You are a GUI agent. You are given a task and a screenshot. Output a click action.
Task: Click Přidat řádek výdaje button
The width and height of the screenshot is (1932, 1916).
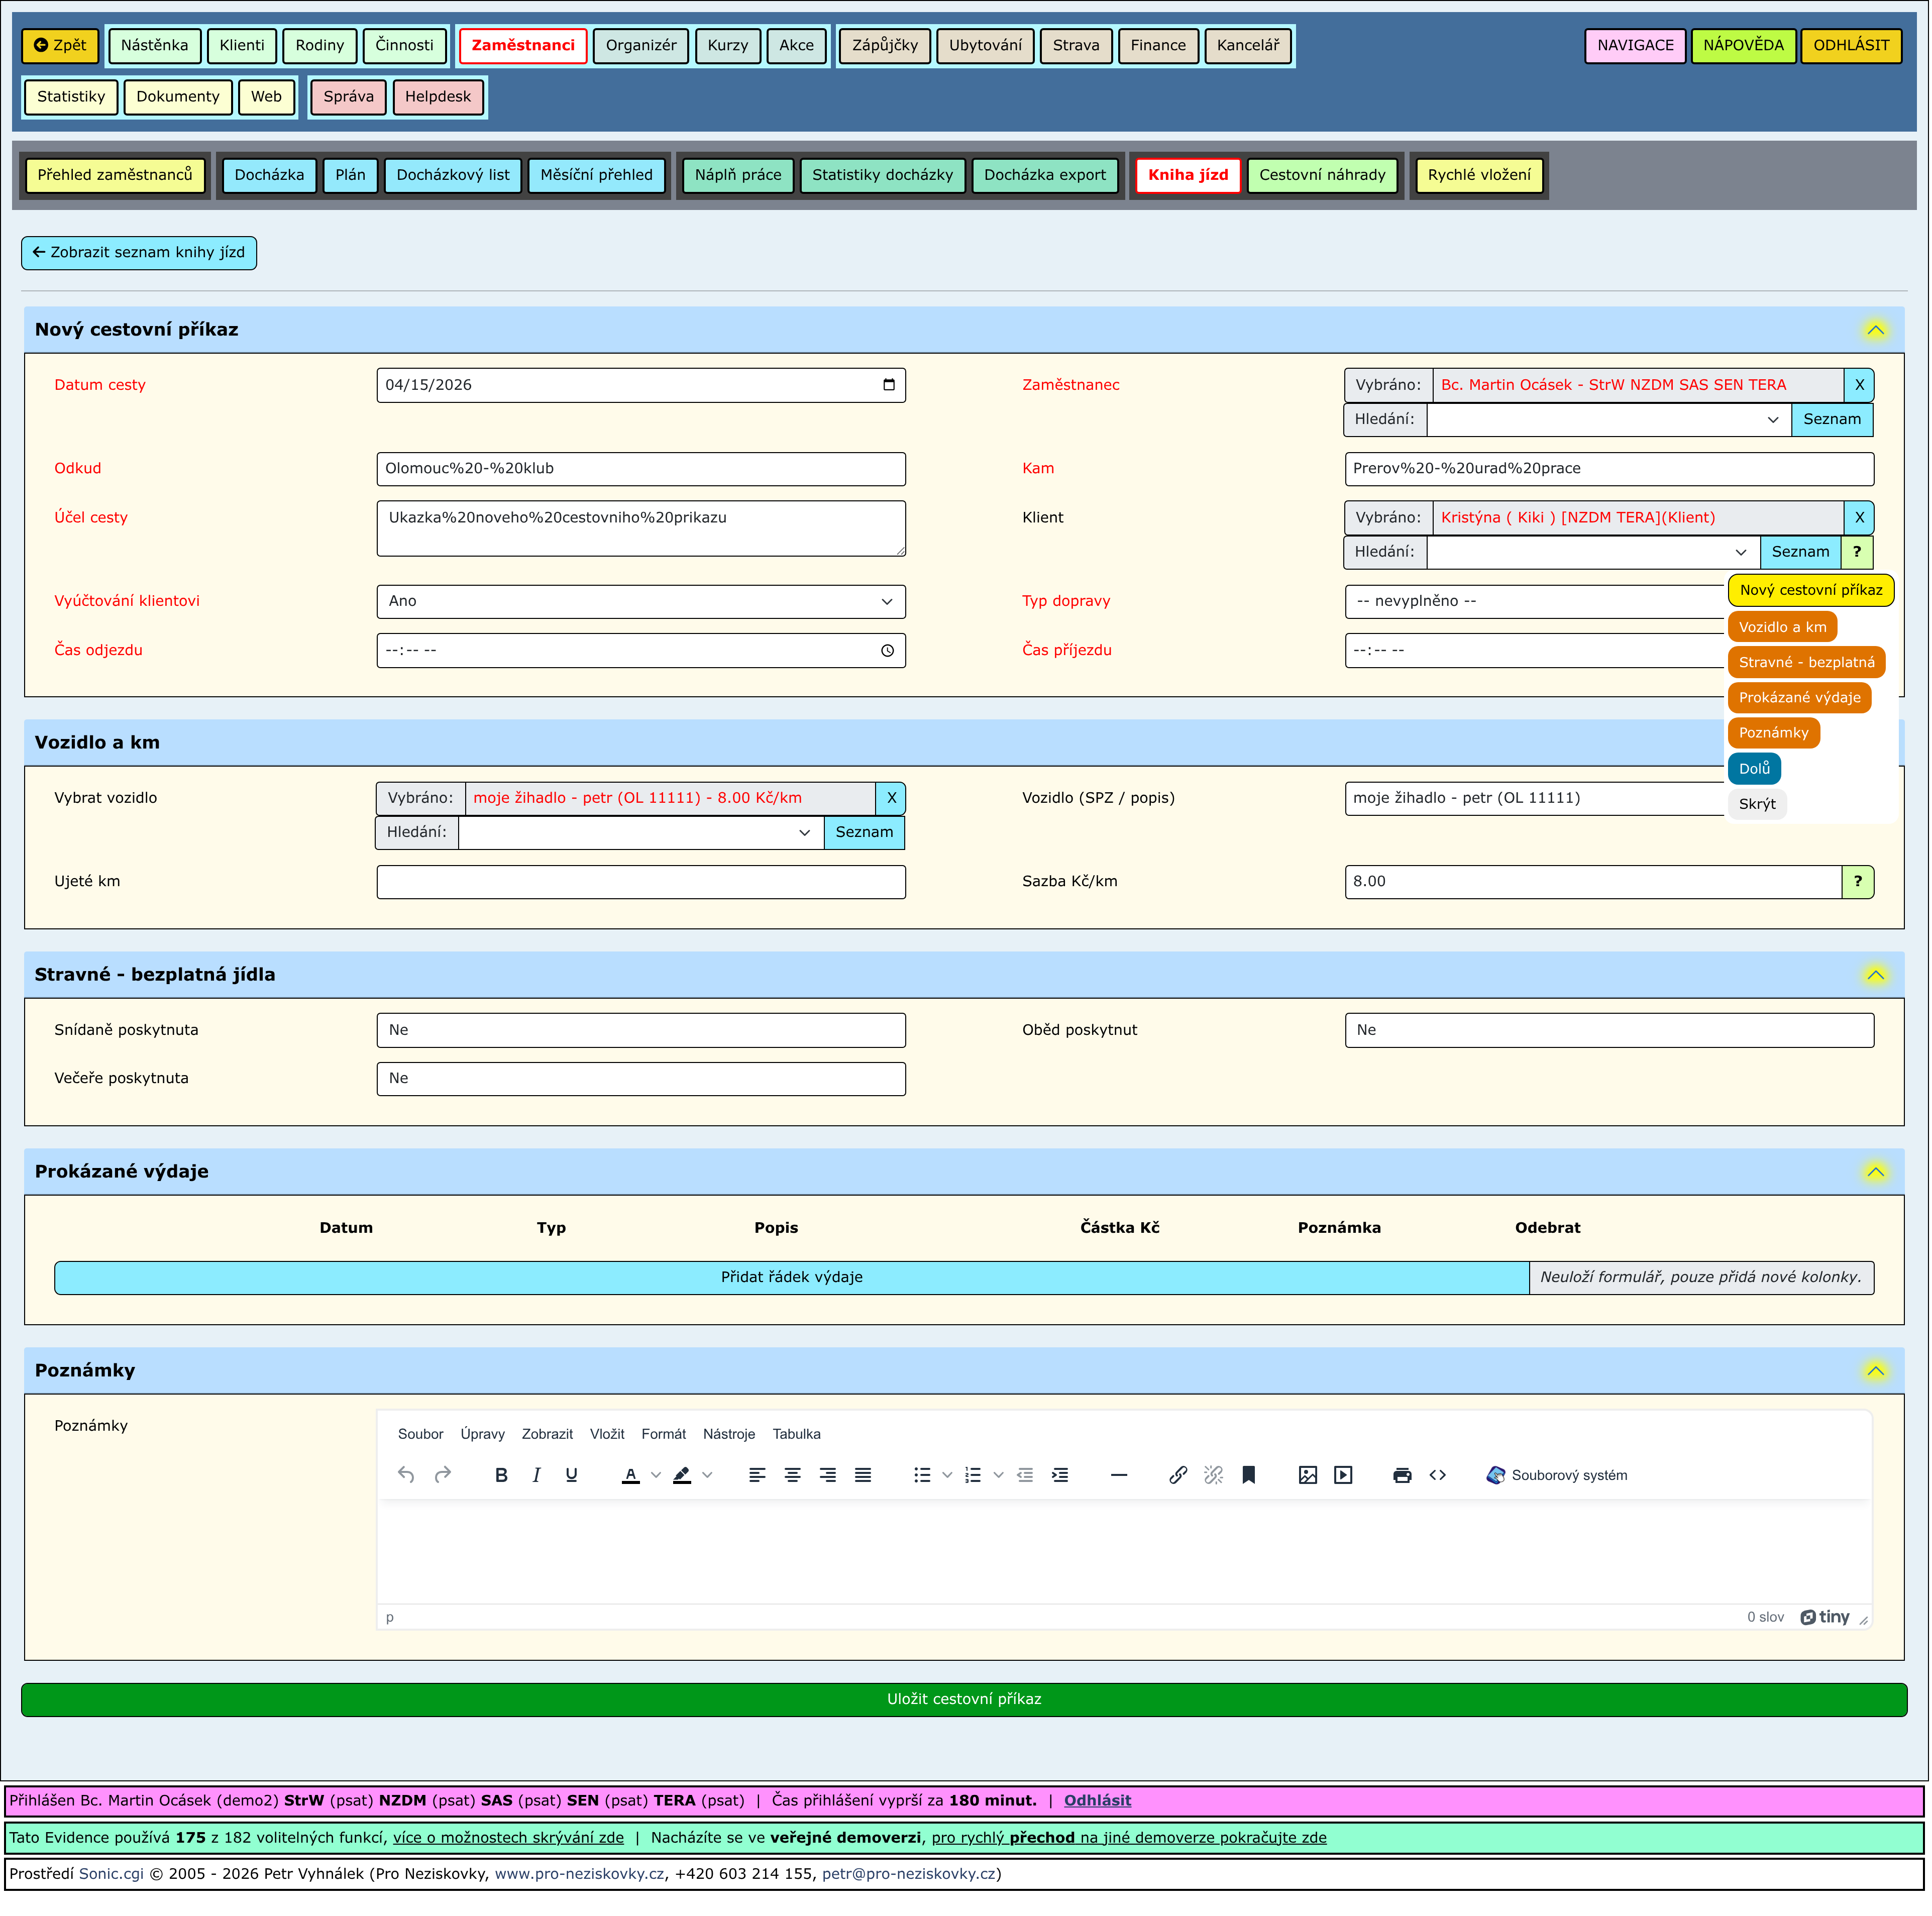[x=791, y=1278]
